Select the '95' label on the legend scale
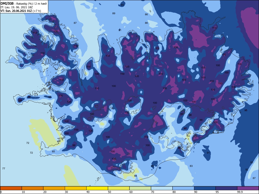The width and height of the screenshot is (259, 194). 217,192
